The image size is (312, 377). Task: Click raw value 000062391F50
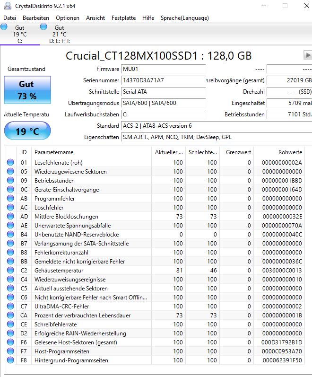(x=282, y=360)
